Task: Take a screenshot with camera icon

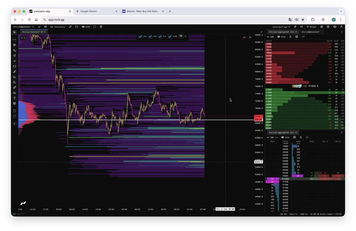Action: (322, 27)
